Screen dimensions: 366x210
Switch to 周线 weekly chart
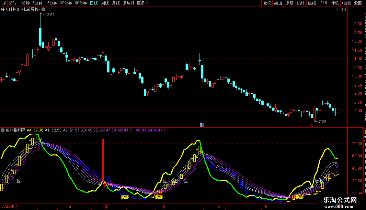tap(105, 3)
